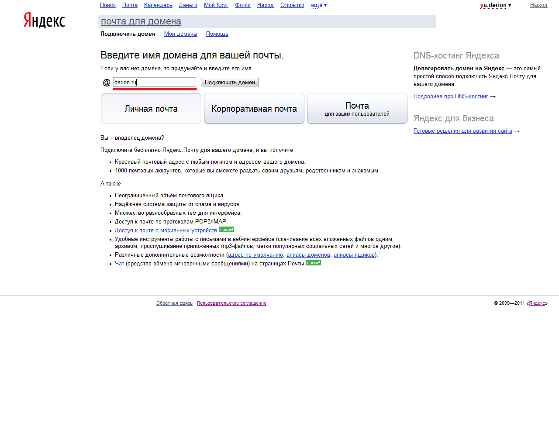Go to Почта in top navigation

pyautogui.click(x=130, y=5)
